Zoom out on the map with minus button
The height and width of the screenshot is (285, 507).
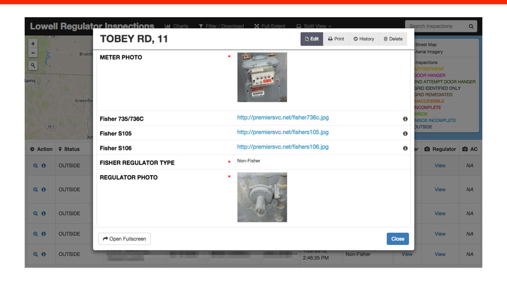point(33,52)
